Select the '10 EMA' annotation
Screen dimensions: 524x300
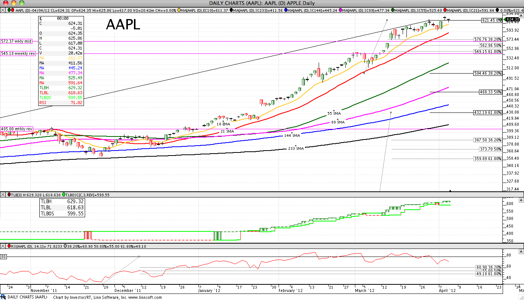pos(223,124)
